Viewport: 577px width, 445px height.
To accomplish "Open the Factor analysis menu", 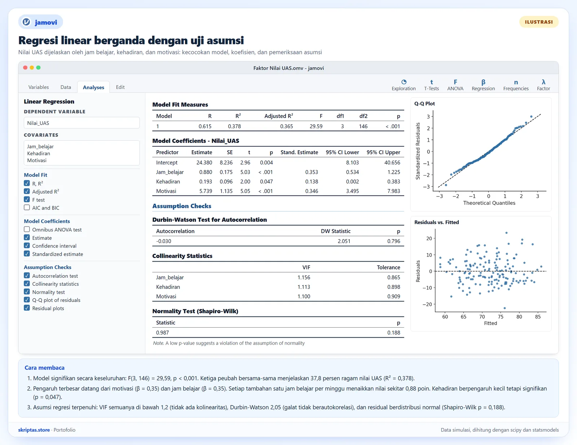I will 543,85.
